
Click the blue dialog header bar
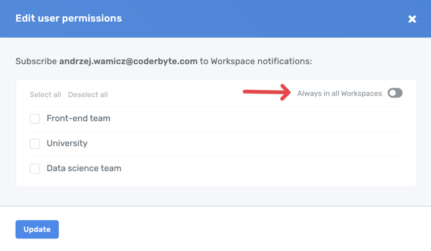tap(251, 19)
